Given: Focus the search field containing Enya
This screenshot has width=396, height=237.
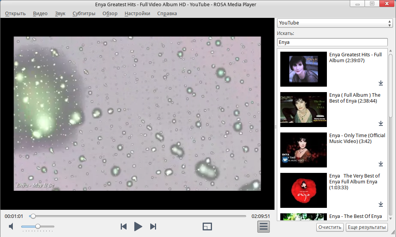Looking at the screenshot, I should coord(332,42).
